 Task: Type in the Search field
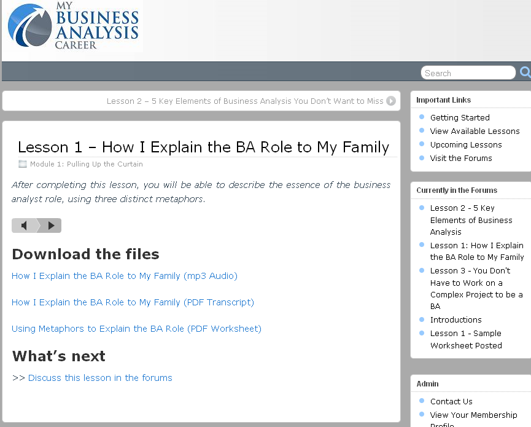pos(468,73)
